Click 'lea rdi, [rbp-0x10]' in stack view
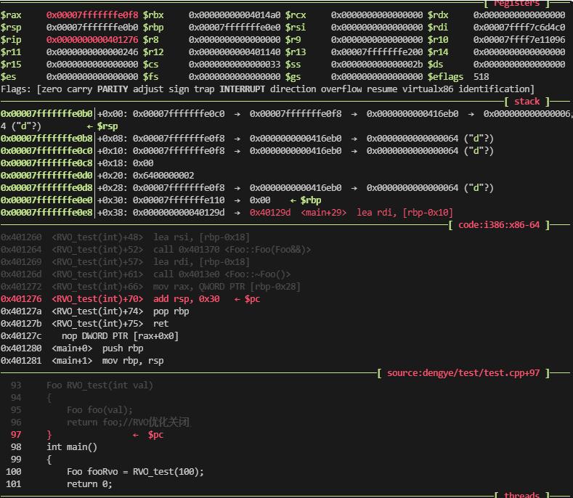The image size is (573, 498). [405, 213]
